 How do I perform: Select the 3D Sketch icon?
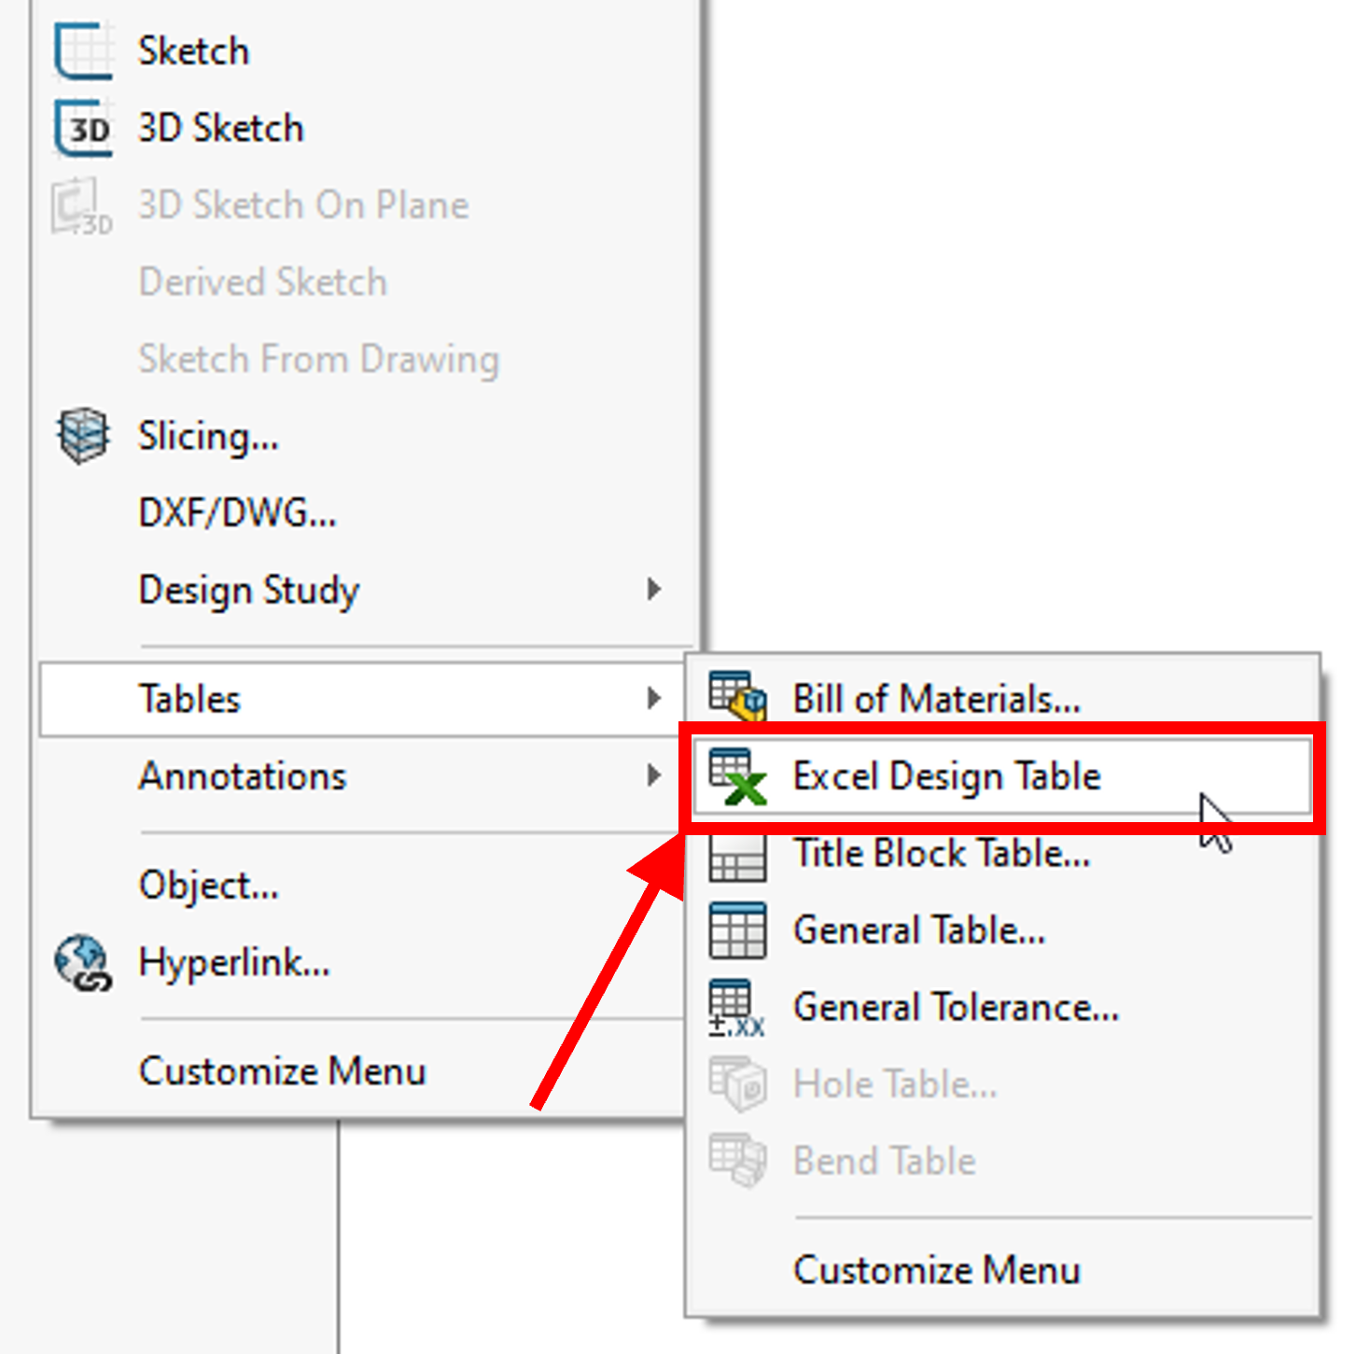83,128
